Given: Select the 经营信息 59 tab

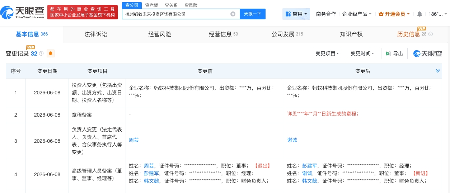Looking at the screenshot, I should (224, 34).
